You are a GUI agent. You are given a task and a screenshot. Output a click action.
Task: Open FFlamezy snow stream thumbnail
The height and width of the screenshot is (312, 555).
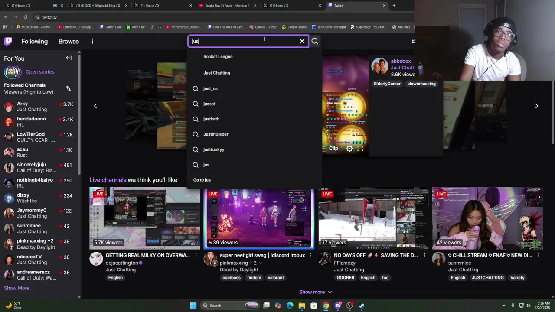(x=373, y=218)
